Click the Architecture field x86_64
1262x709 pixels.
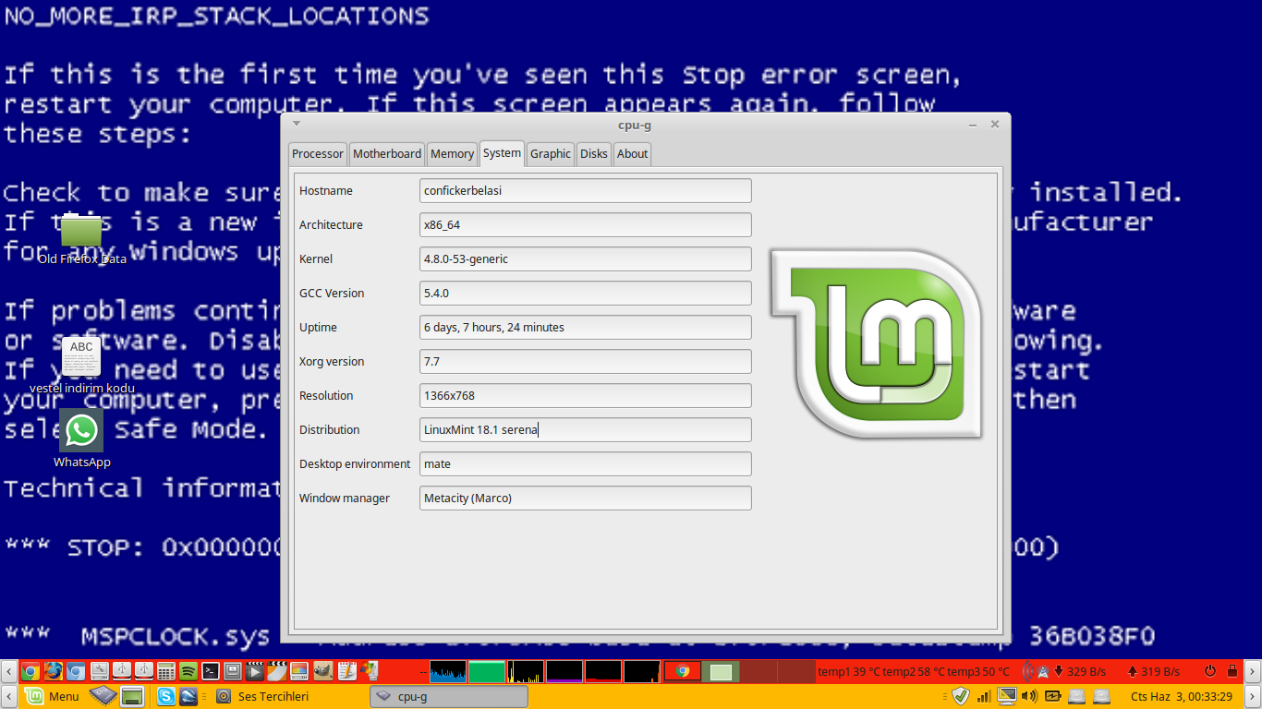586,224
